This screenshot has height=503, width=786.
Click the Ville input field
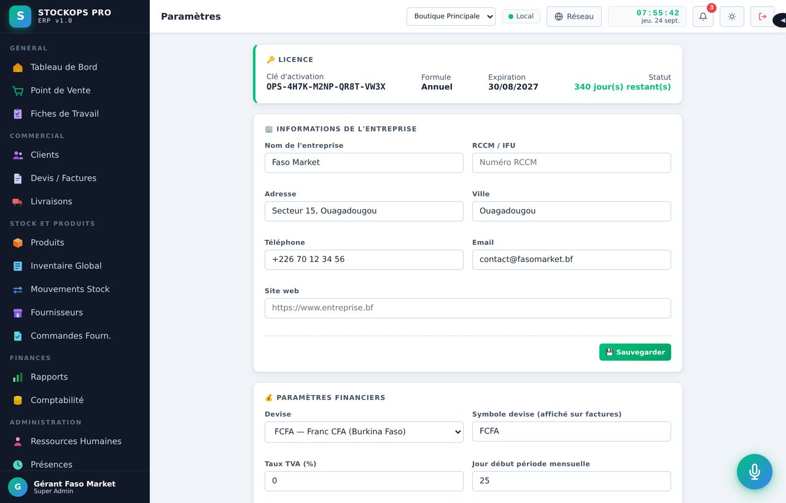coord(572,211)
